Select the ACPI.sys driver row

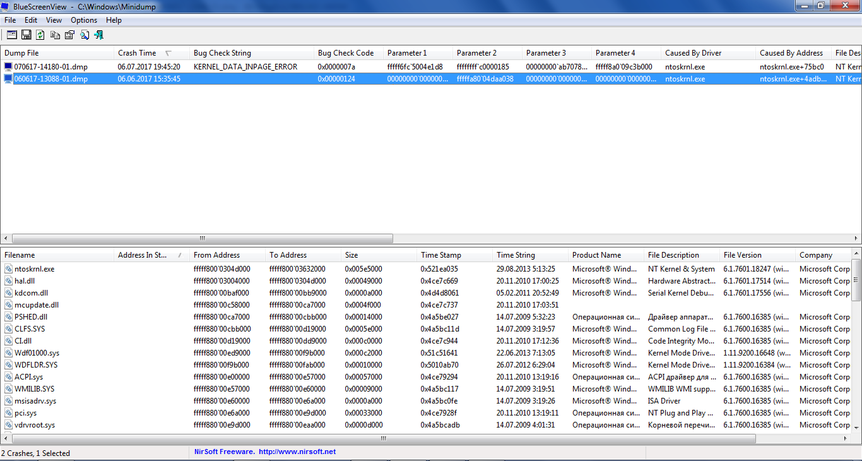[29, 377]
